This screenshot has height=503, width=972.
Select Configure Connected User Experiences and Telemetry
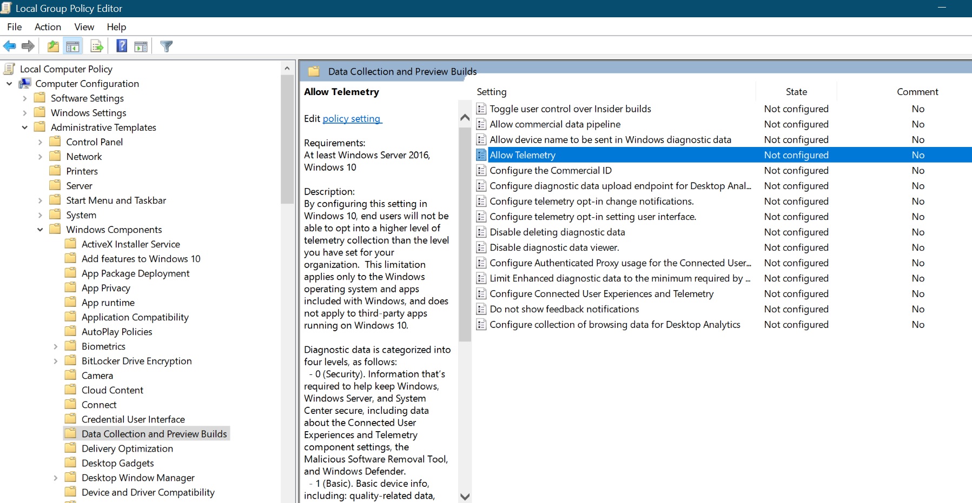pos(601,293)
